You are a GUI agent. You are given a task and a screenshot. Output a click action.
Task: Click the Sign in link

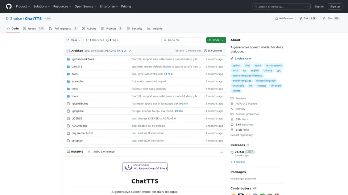click(x=319, y=6)
